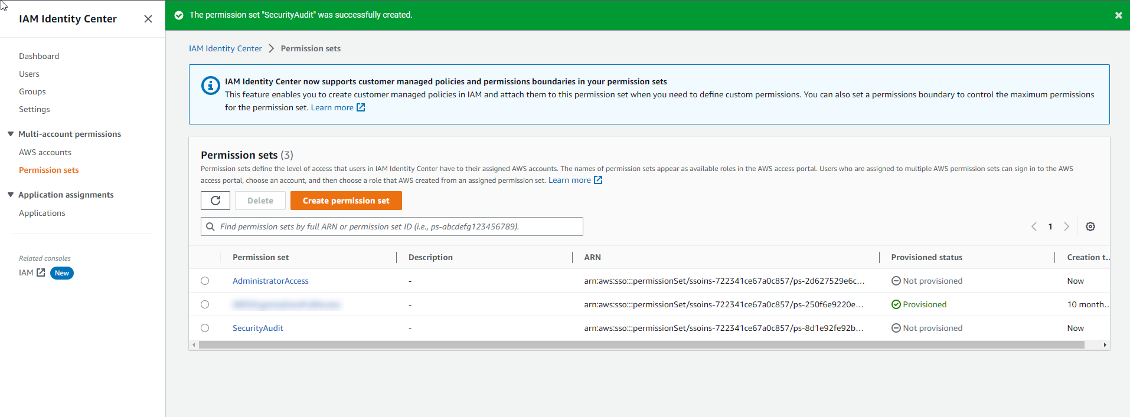Image resolution: width=1130 pixels, height=417 pixels.
Task: Click the external link icon beside IAM
Action: [x=41, y=272]
